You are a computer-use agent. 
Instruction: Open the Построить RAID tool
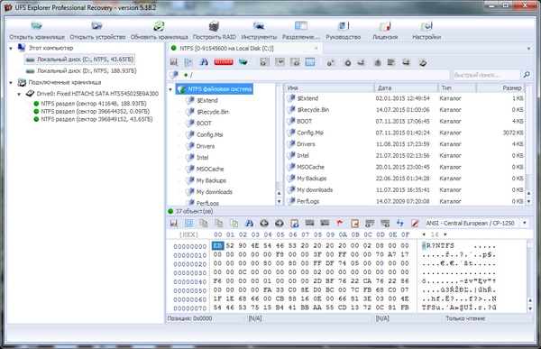pyautogui.click(x=214, y=26)
